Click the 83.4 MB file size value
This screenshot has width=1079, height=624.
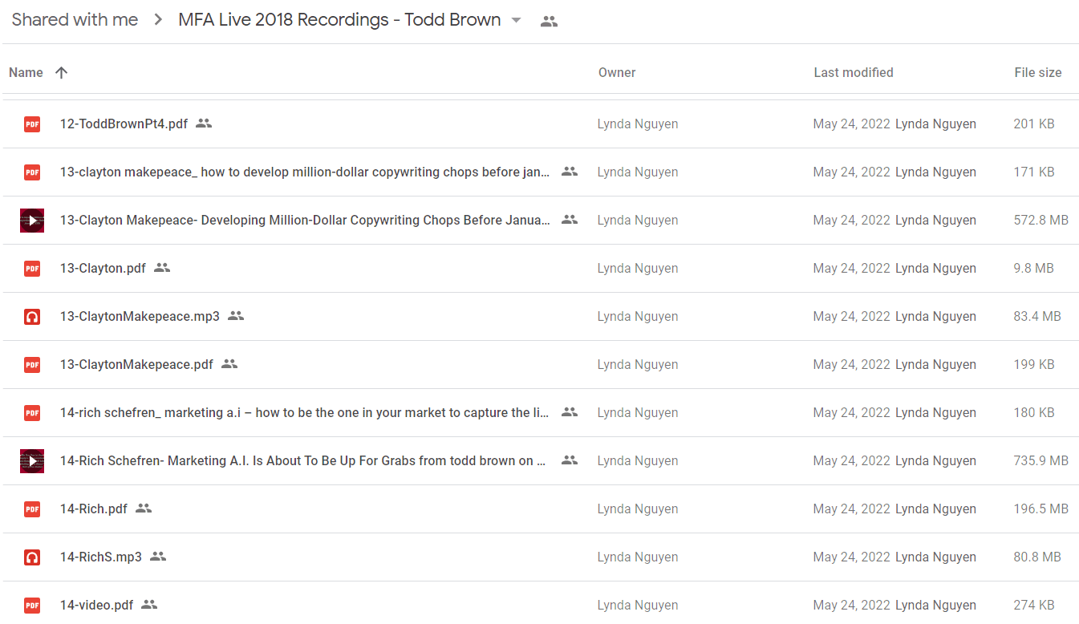pos(1037,317)
